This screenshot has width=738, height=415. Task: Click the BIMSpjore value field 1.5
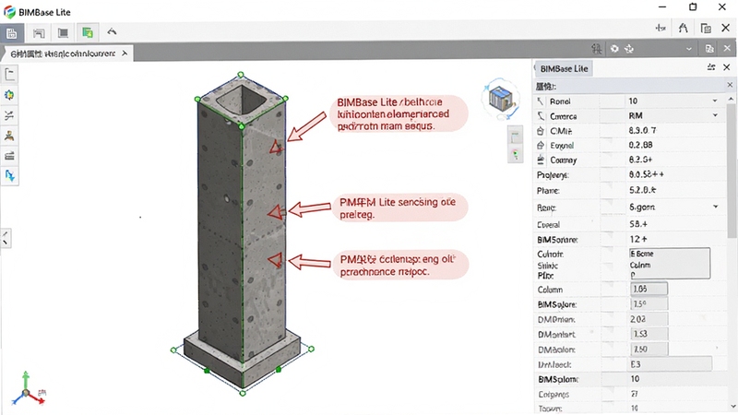[649, 303]
